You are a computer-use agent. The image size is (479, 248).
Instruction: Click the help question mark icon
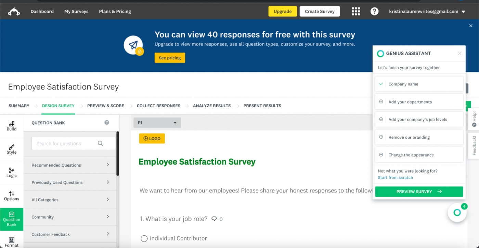tap(374, 12)
